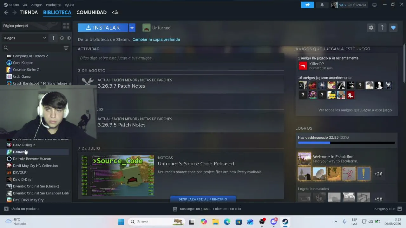This screenshot has width=406, height=228.
Task: Click the exclamation mark achievement icon
Action: (364, 174)
